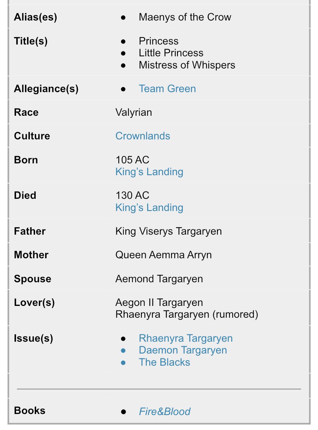This screenshot has width=318, height=430.
Task: Click the Aemond Targaryen spouse value
Action: 159,279
